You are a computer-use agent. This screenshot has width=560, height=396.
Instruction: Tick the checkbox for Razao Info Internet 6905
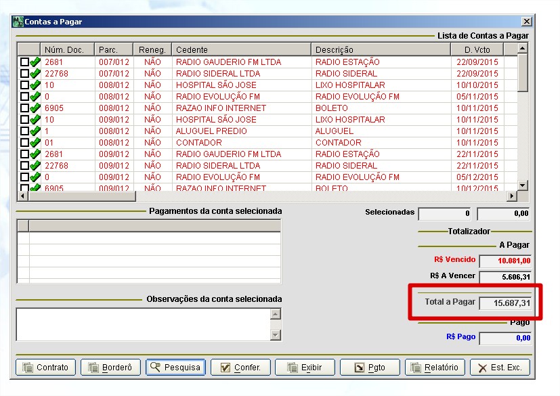point(24,108)
